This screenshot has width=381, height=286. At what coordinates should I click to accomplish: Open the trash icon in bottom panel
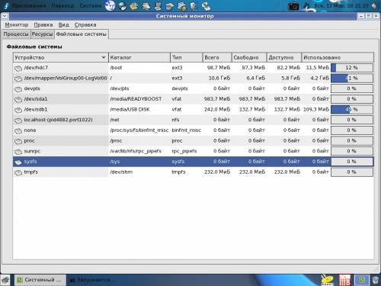pos(375,280)
